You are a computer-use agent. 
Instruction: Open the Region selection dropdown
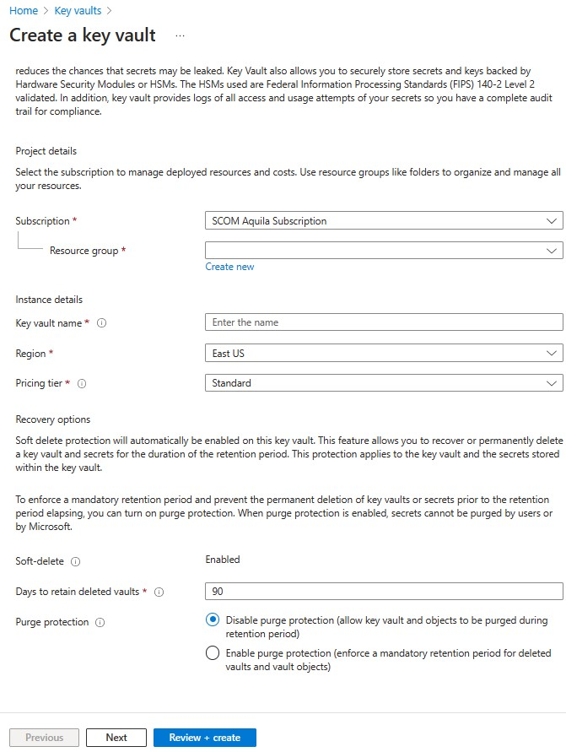[384, 353]
